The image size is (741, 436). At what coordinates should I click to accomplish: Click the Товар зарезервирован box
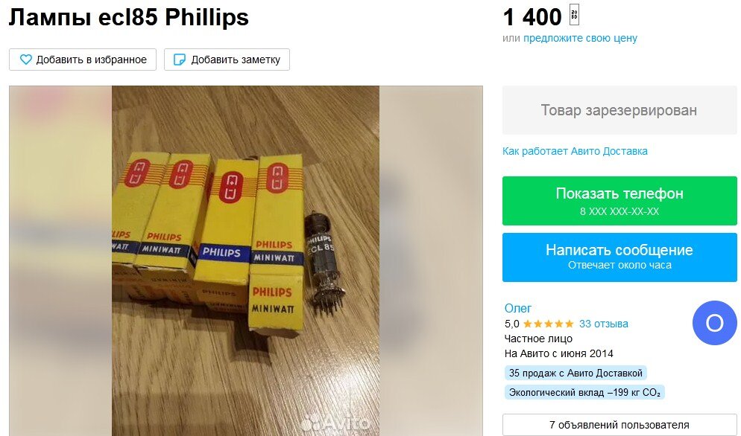619,110
